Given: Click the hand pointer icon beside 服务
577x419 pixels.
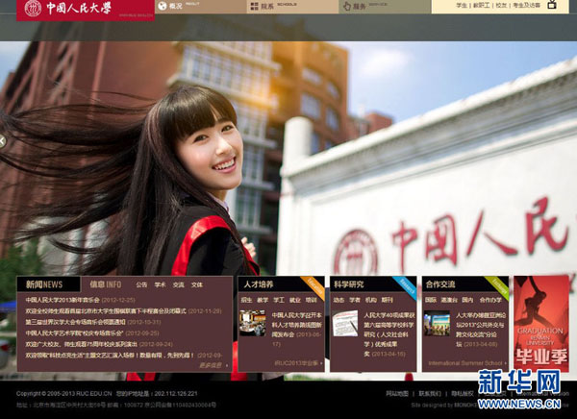Looking at the screenshot, I should [346, 6].
